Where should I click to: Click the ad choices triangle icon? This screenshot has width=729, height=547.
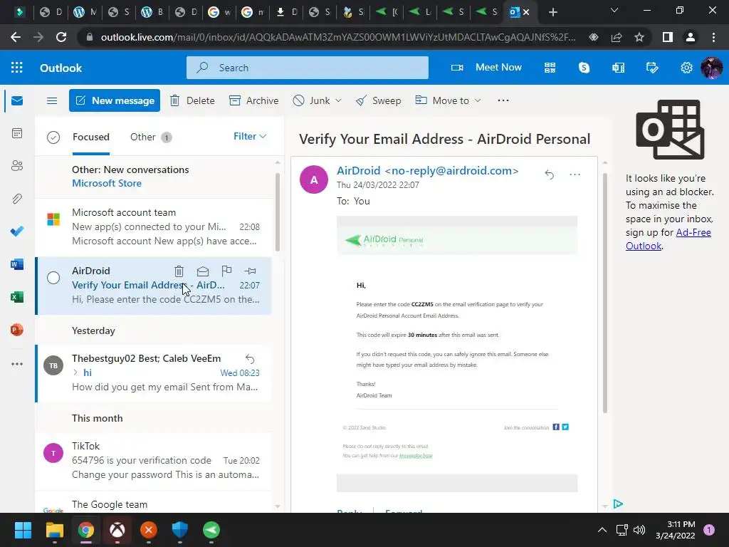coord(618,504)
